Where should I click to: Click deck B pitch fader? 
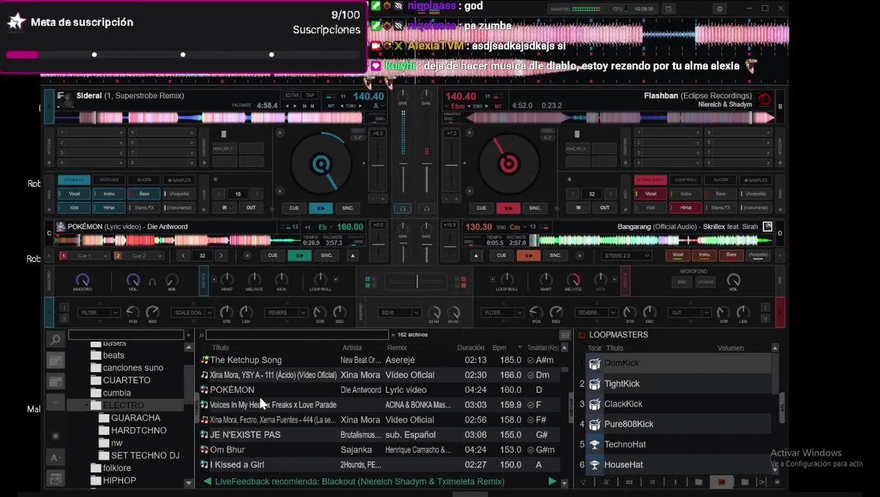point(451,166)
